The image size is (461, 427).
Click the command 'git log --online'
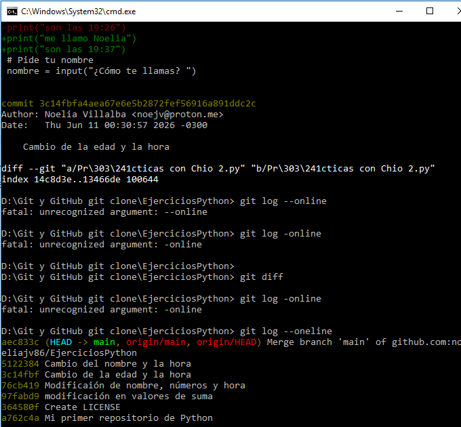click(283, 201)
